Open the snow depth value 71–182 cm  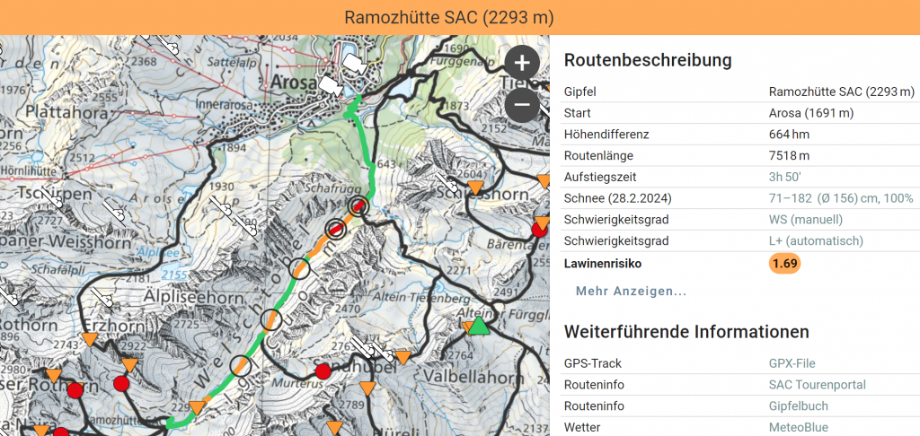click(840, 198)
